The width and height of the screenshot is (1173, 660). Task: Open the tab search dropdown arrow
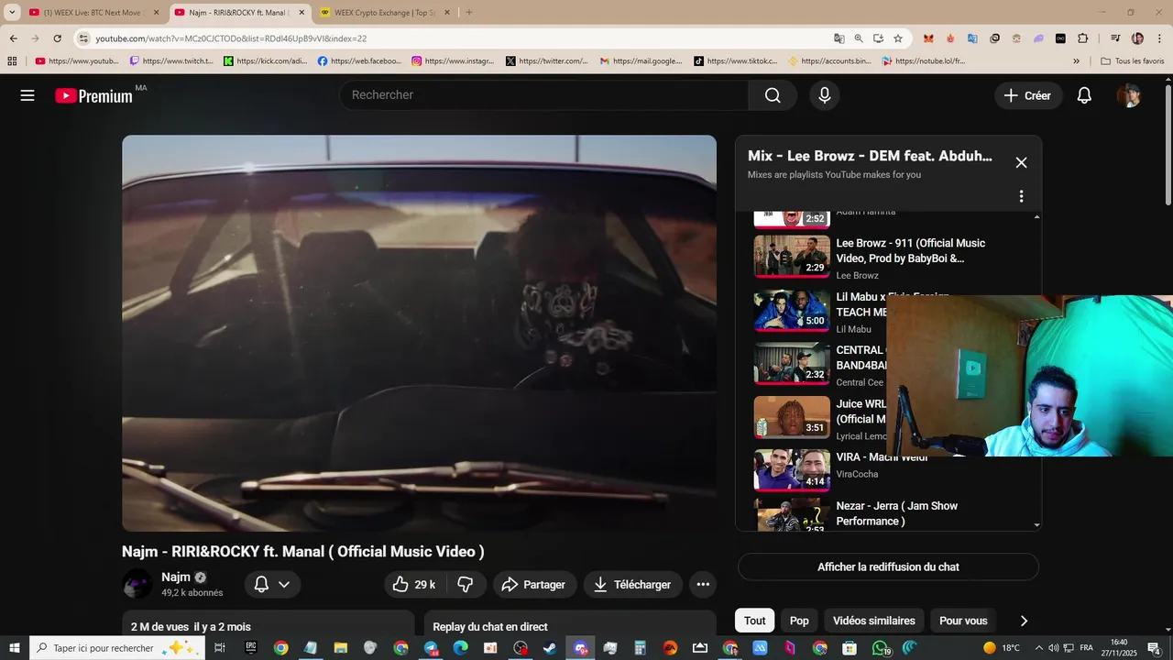[12, 12]
